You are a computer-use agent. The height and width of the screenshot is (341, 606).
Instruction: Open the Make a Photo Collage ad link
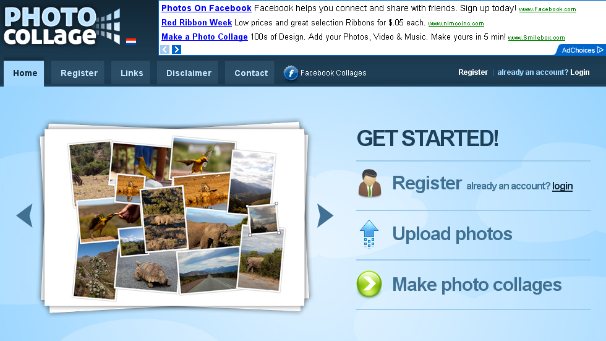coord(205,37)
